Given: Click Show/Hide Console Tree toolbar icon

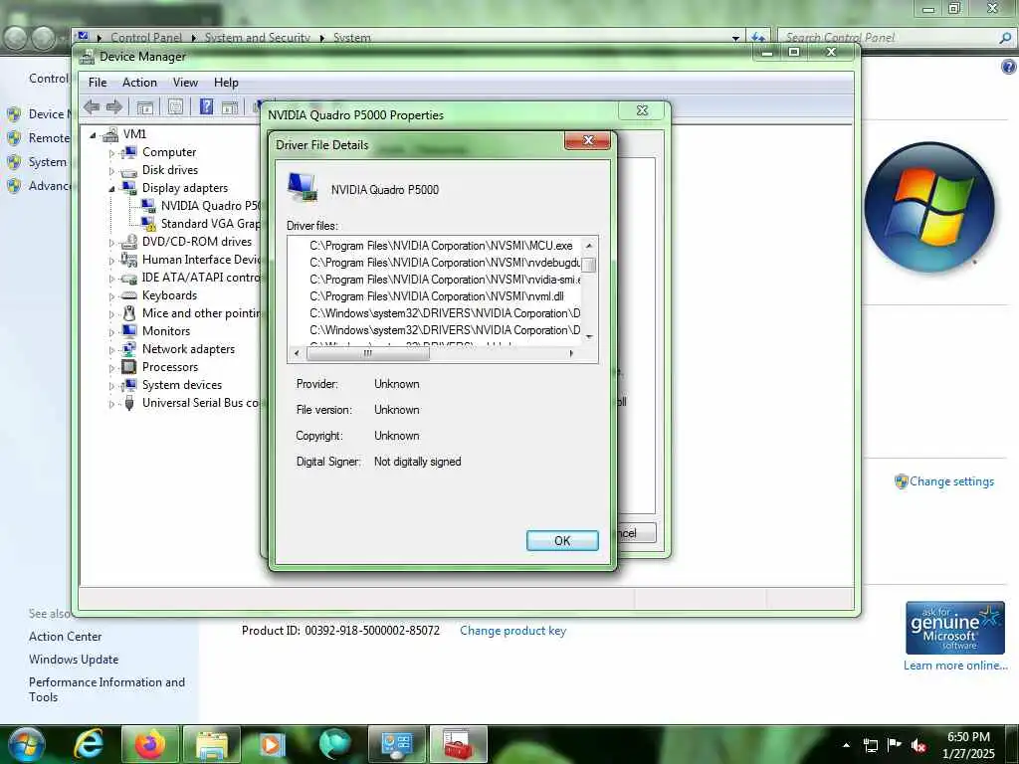Looking at the screenshot, I should coord(145,107).
